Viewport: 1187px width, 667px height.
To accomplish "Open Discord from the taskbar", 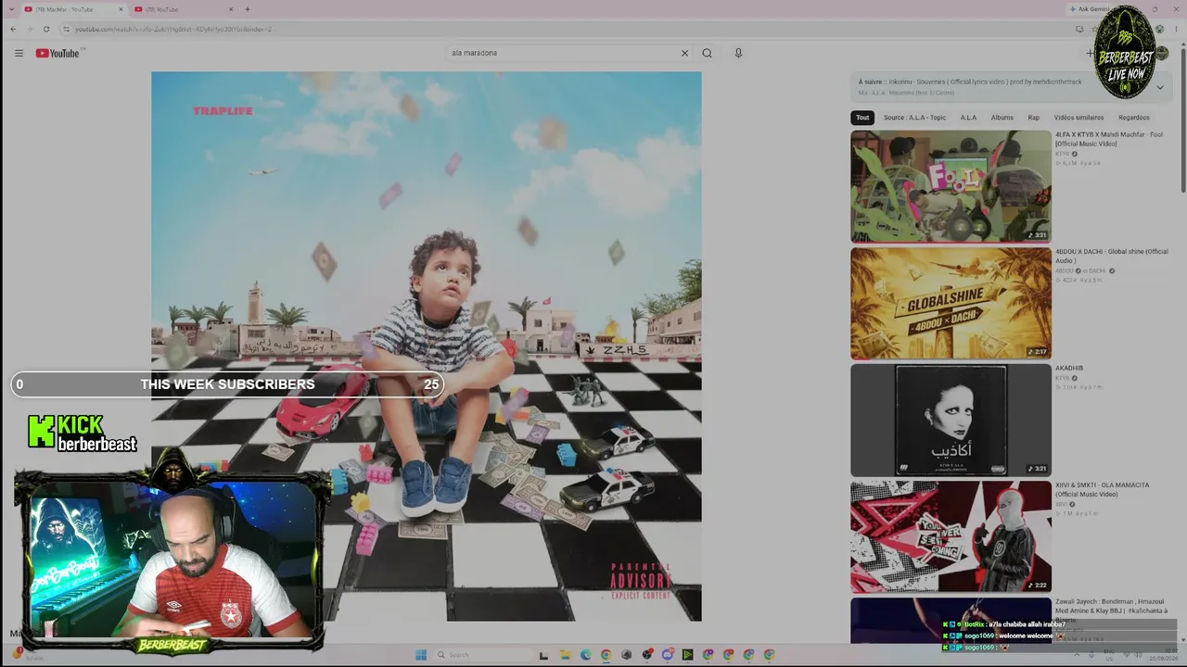I will tap(667, 655).
